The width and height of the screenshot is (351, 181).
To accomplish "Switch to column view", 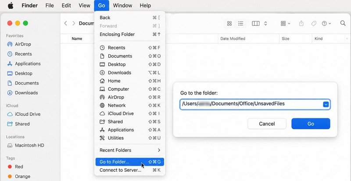I will [x=256, y=23].
